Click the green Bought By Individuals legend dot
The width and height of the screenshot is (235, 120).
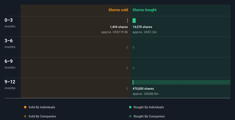130,107
